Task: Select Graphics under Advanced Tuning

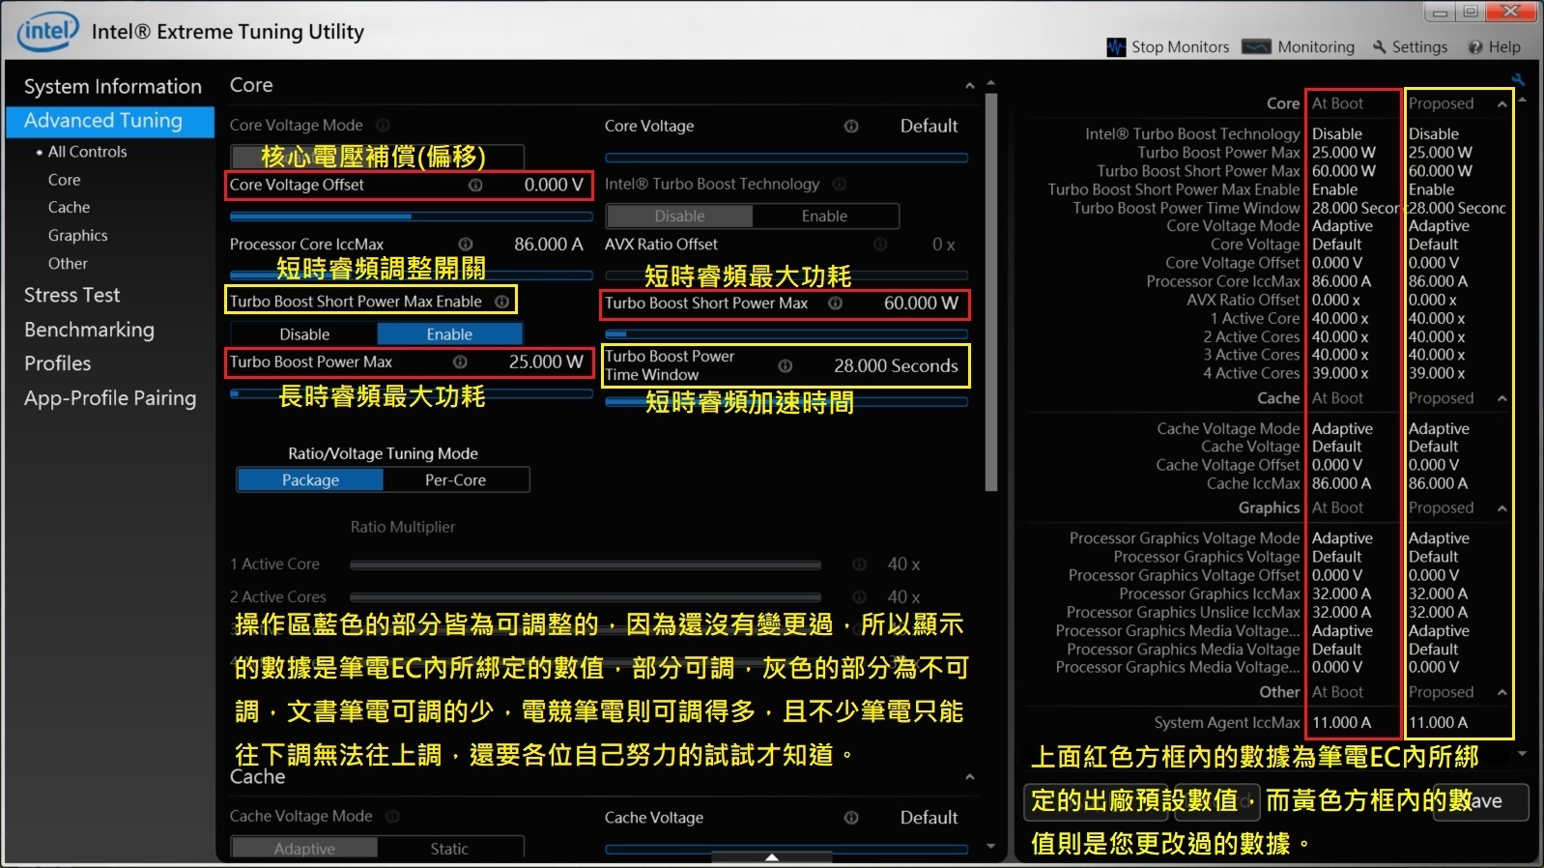Action: [x=78, y=235]
